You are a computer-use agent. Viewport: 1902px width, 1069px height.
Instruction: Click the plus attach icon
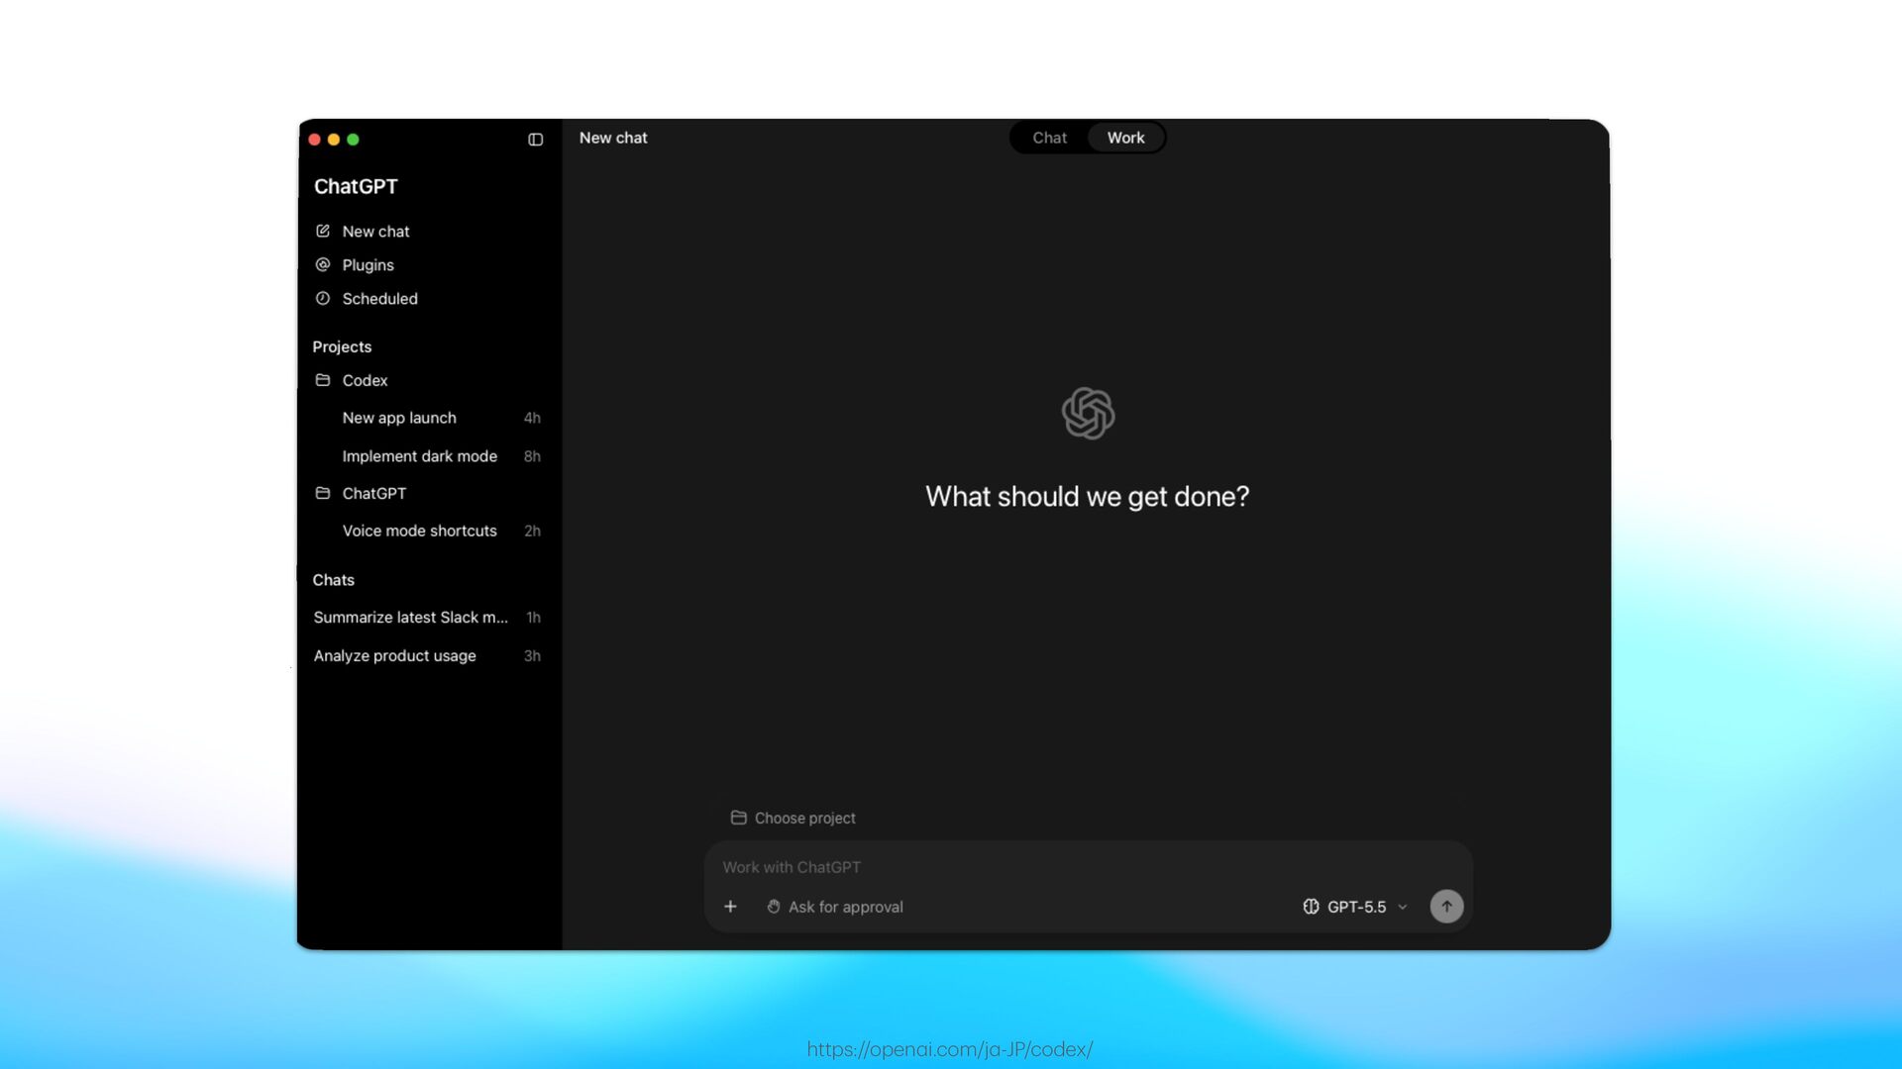(730, 907)
